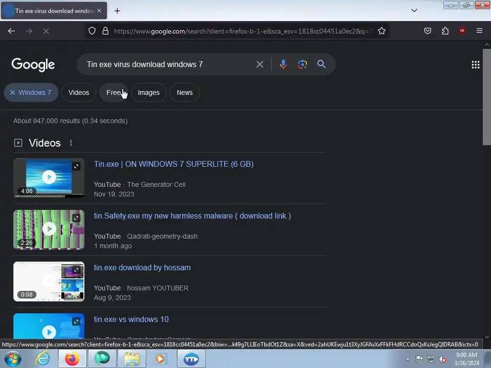Open Tin.exe ON WINDOWS 7 SUPERLITE link
The width and height of the screenshot is (491, 368).
174,164
